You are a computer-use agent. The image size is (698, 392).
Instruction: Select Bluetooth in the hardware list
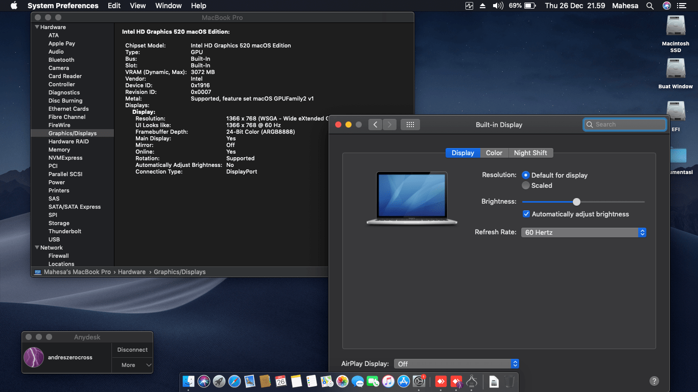pos(61,60)
